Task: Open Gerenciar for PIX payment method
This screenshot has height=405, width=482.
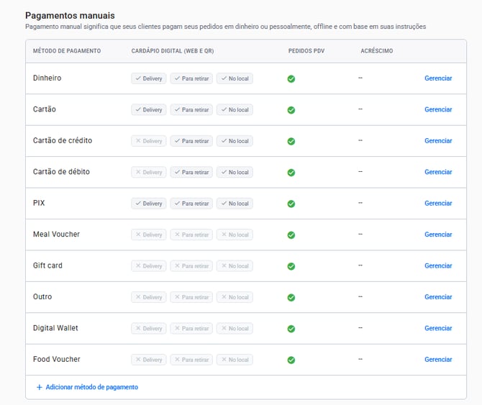Action: point(438,203)
